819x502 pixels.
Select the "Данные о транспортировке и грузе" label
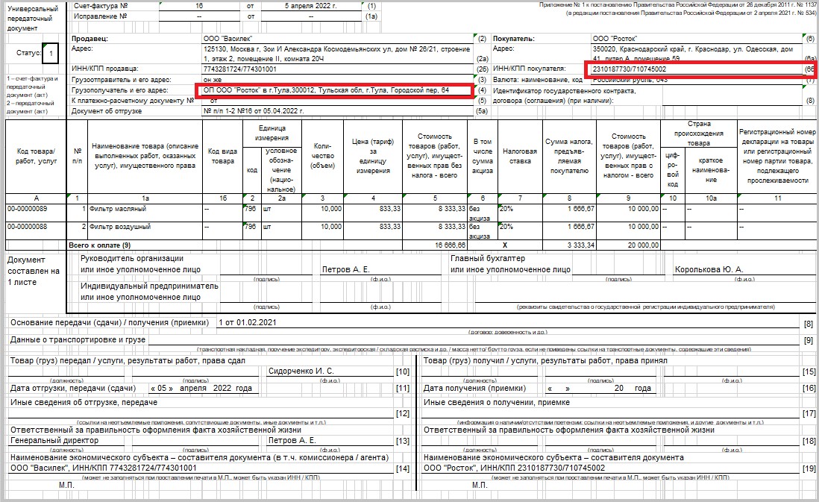(x=78, y=339)
